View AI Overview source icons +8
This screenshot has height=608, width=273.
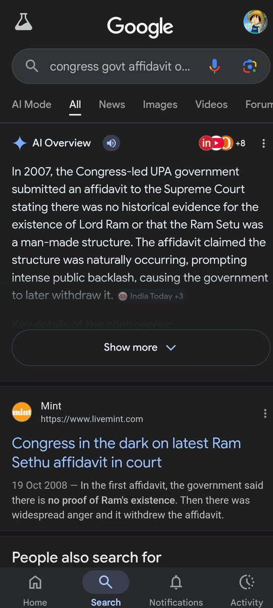tap(222, 143)
